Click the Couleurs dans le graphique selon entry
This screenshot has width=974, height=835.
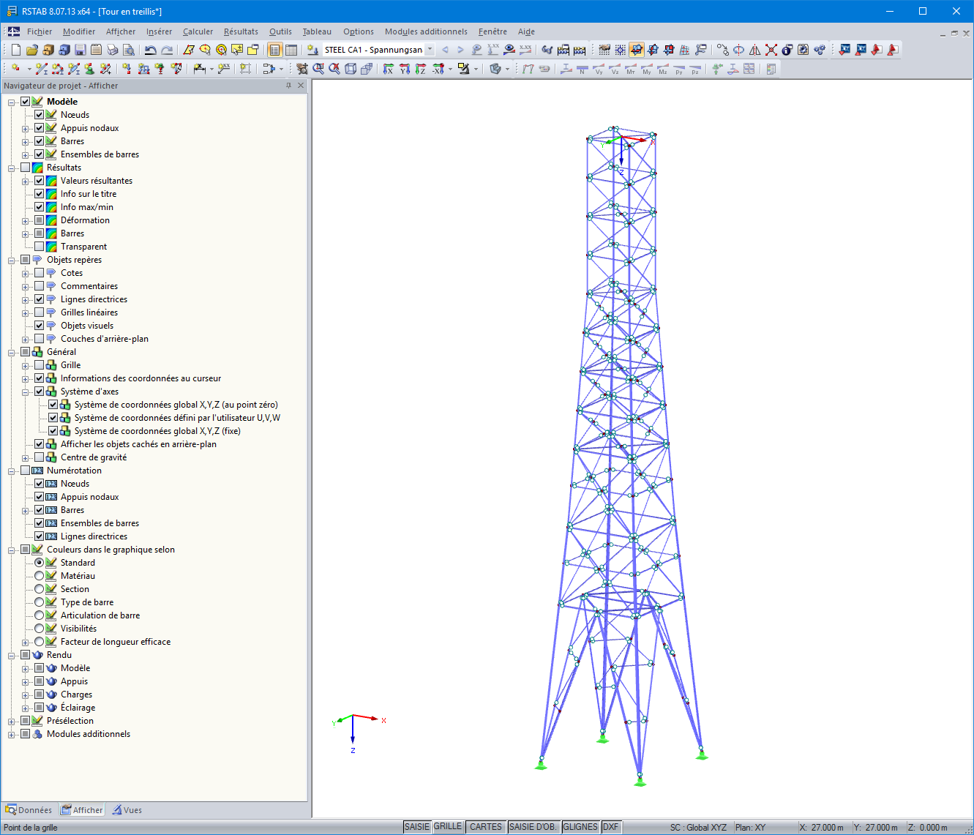point(110,549)
